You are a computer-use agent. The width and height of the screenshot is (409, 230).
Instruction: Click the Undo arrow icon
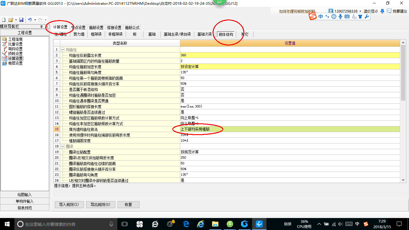point(30,20)
